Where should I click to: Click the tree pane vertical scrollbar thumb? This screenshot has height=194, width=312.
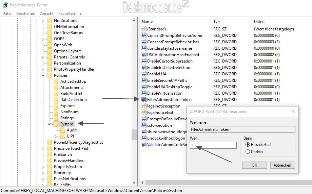click(x=134, y=135)
